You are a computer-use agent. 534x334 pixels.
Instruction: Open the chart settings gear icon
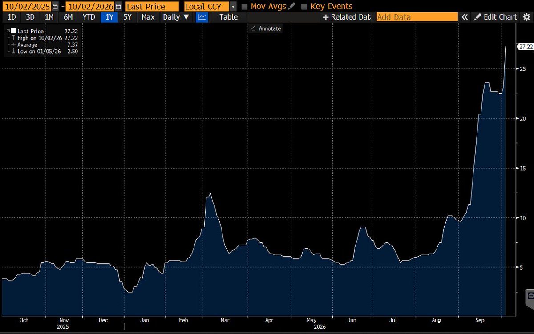(526, 17)
